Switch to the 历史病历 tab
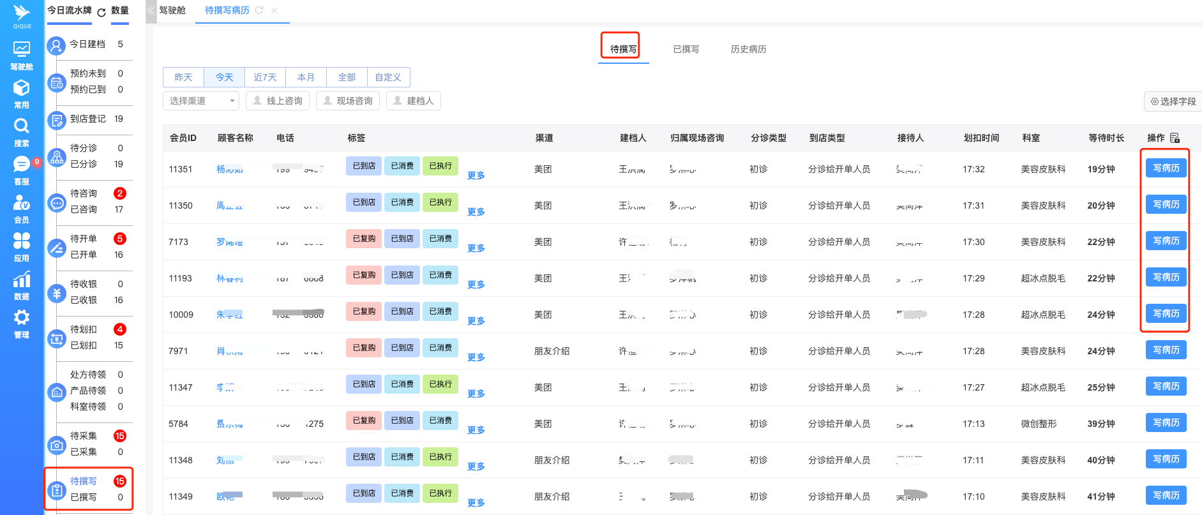The height and width of the screenshot is (515, 1202). (x=748, y=49)
